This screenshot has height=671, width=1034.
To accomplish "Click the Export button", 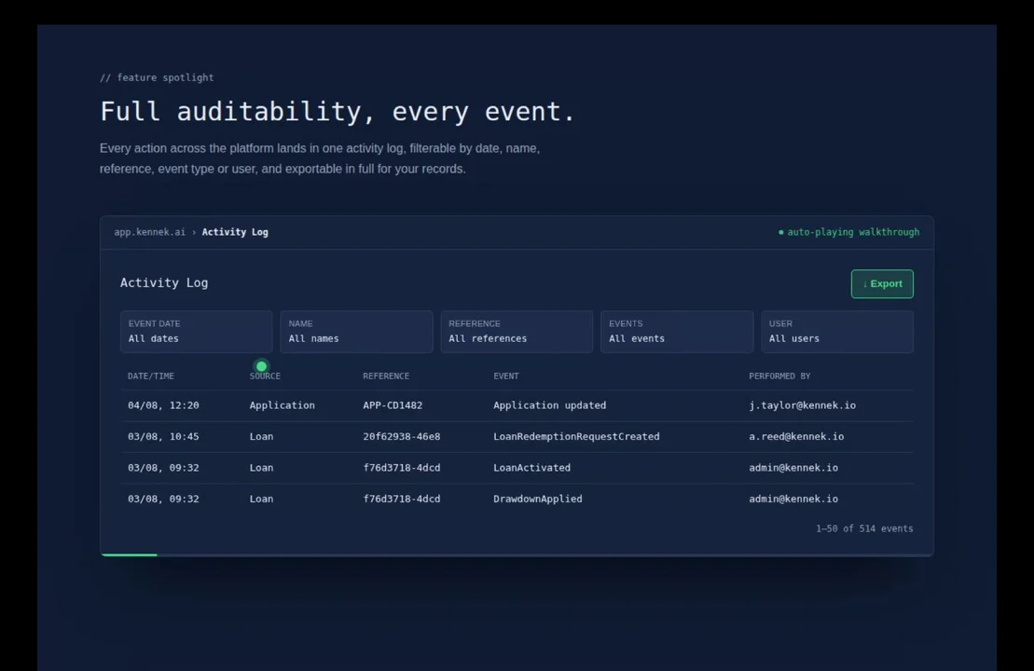I will 882,284.
